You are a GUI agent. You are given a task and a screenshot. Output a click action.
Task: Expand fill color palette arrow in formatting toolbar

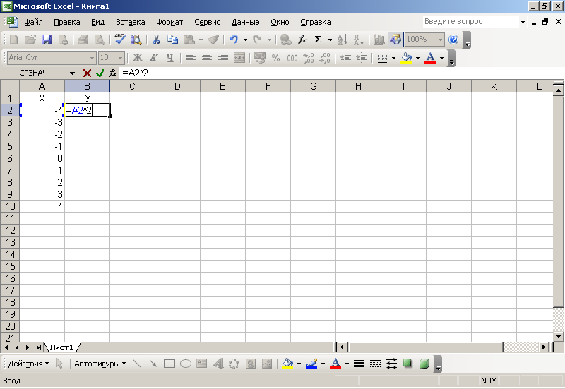click(x=417, y=58)
